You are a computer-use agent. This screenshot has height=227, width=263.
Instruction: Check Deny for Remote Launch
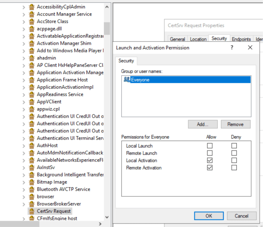[234, 153]
